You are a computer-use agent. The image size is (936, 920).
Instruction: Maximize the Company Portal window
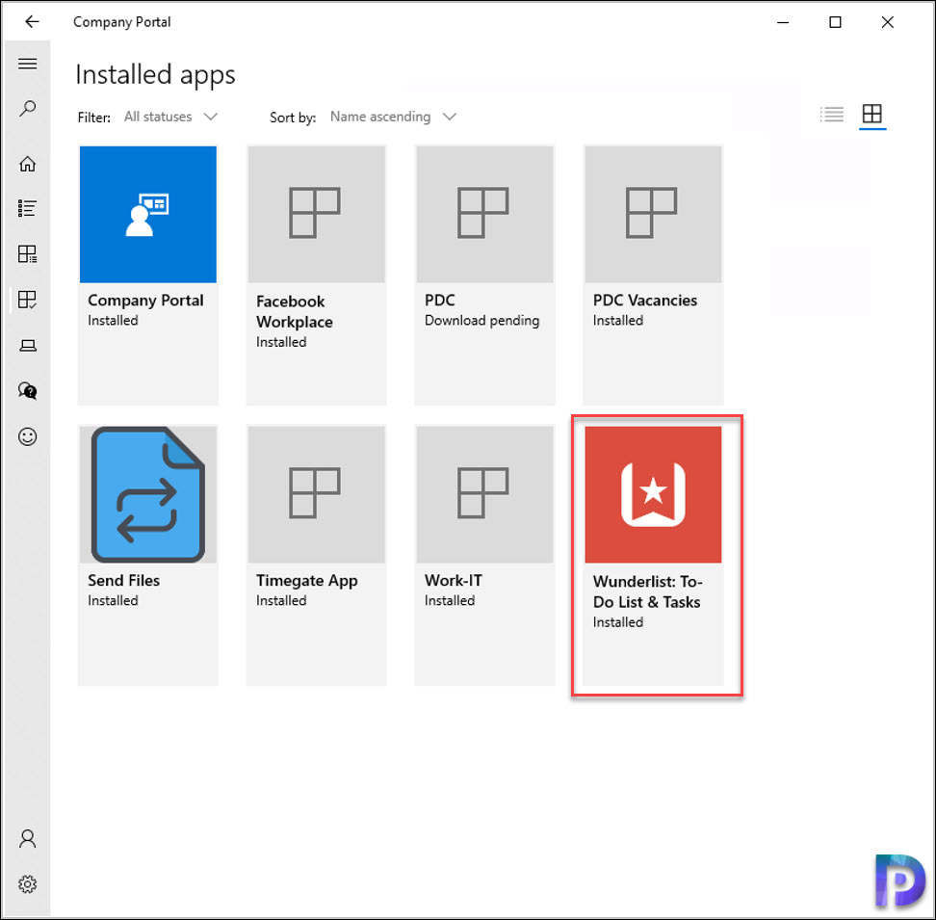pyautogui.click(x=835, y=22)
